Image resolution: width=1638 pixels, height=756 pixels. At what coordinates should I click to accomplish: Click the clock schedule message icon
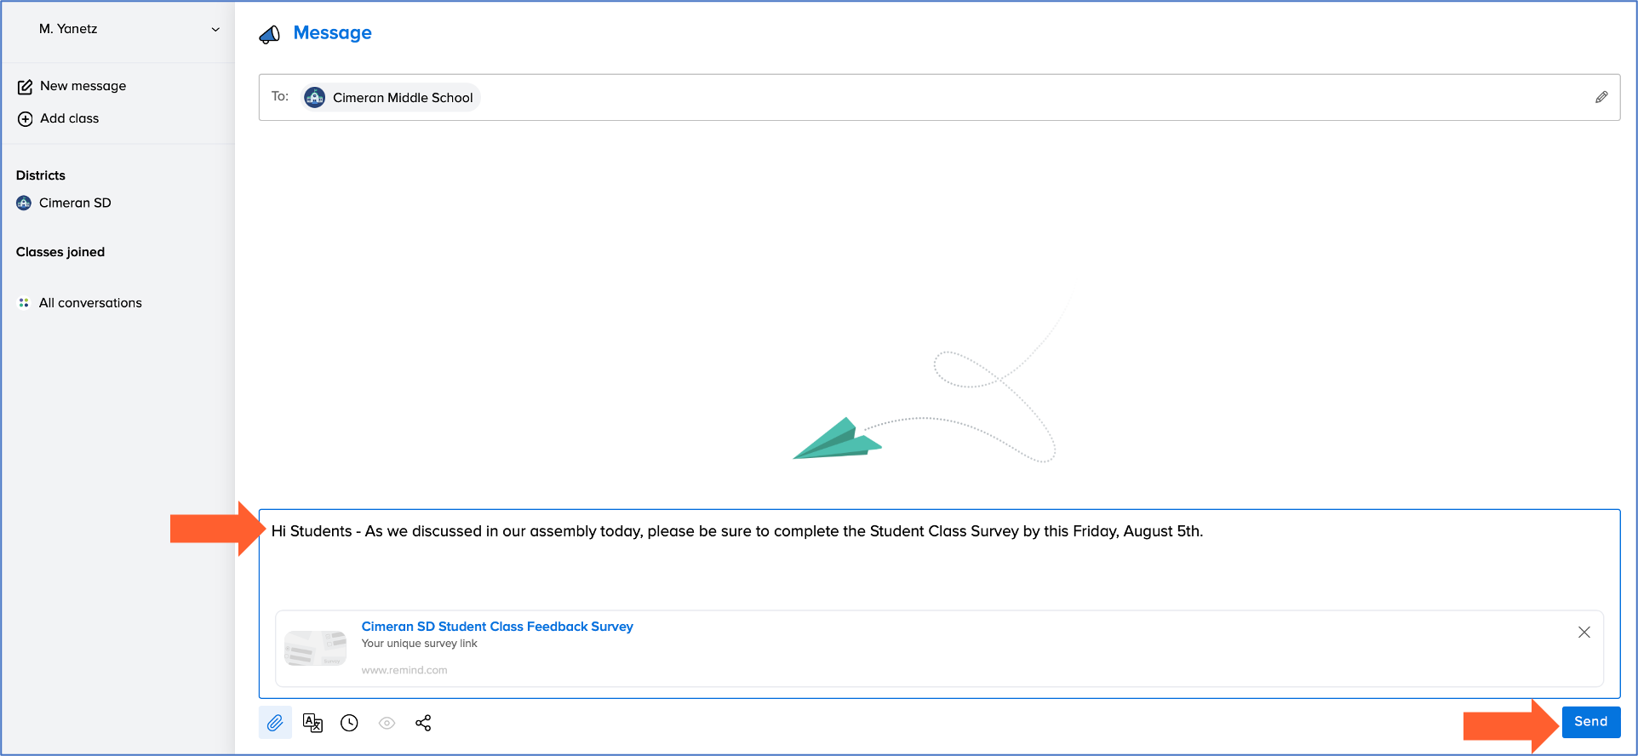tap(349, 723)
